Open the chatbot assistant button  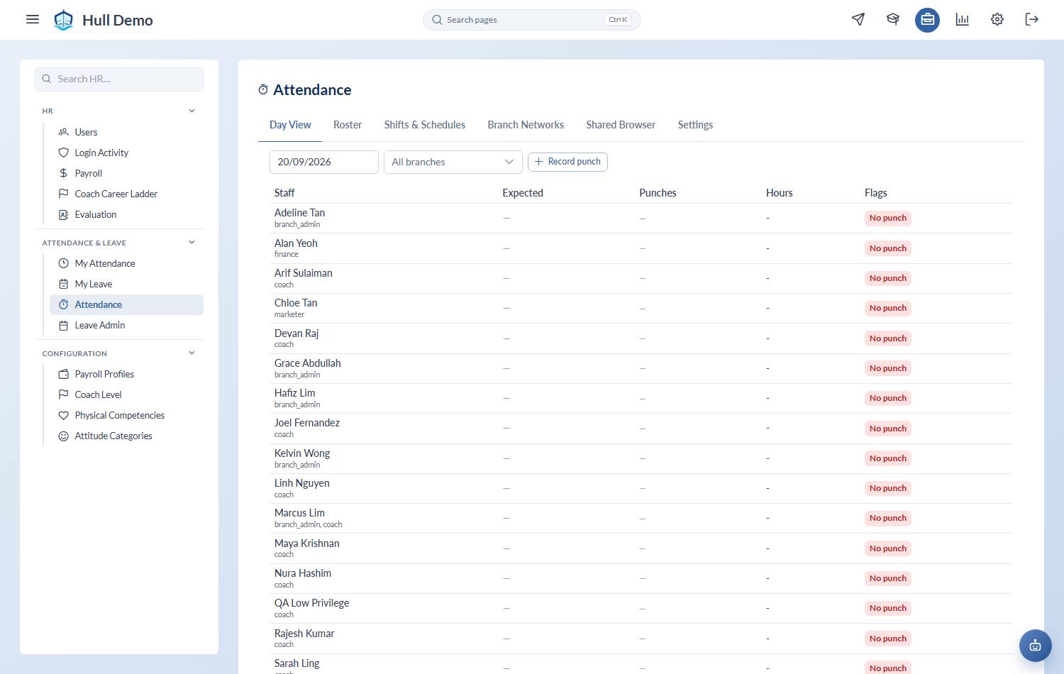click(1036, 646)
